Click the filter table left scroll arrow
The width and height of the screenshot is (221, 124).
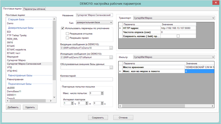pos(120,106)
